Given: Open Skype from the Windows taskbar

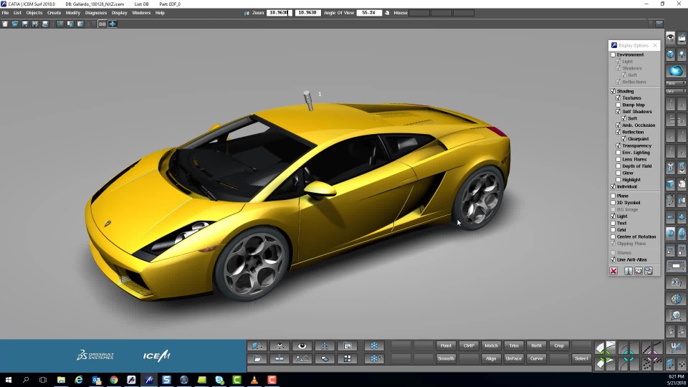Looking at the screenshot, I should (219, 380).
